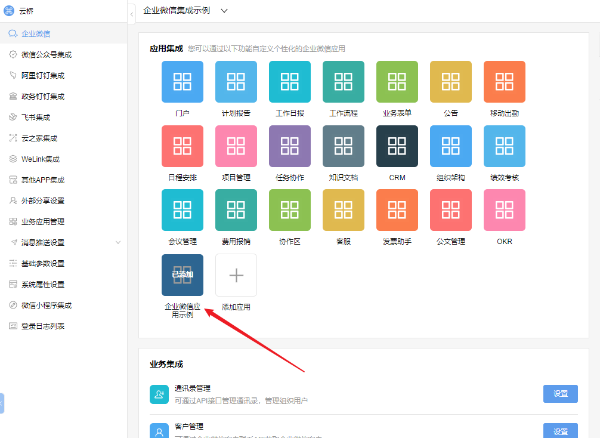Navigate to 飞书集成

click(64, 117)
